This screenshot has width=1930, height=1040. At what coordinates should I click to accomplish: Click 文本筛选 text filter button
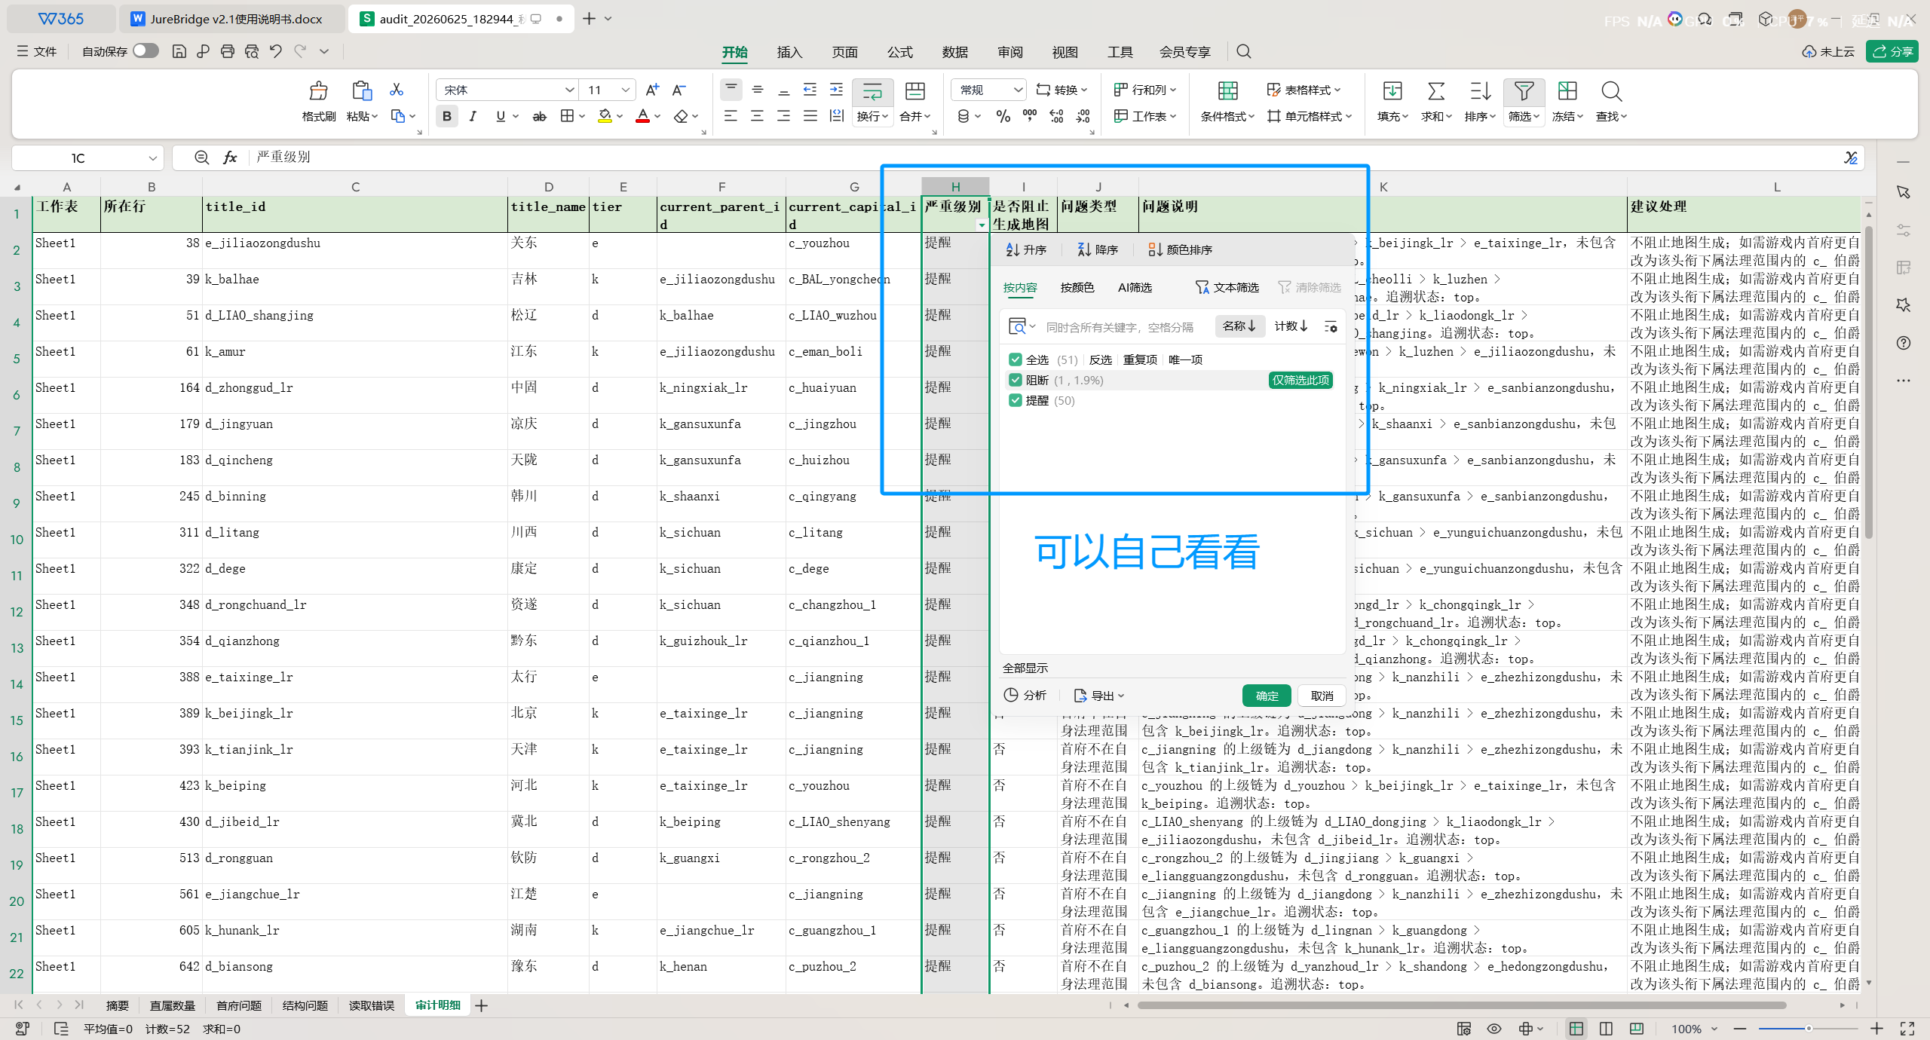pyautogui.click(x=1227, y=287)
